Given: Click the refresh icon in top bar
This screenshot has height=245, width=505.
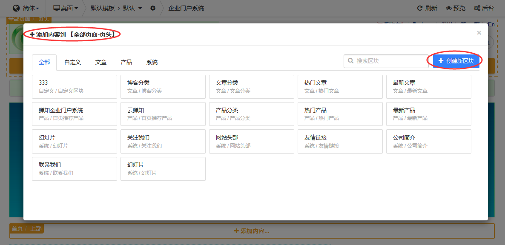Looking at the screenshot, I should tap(420, 8).
